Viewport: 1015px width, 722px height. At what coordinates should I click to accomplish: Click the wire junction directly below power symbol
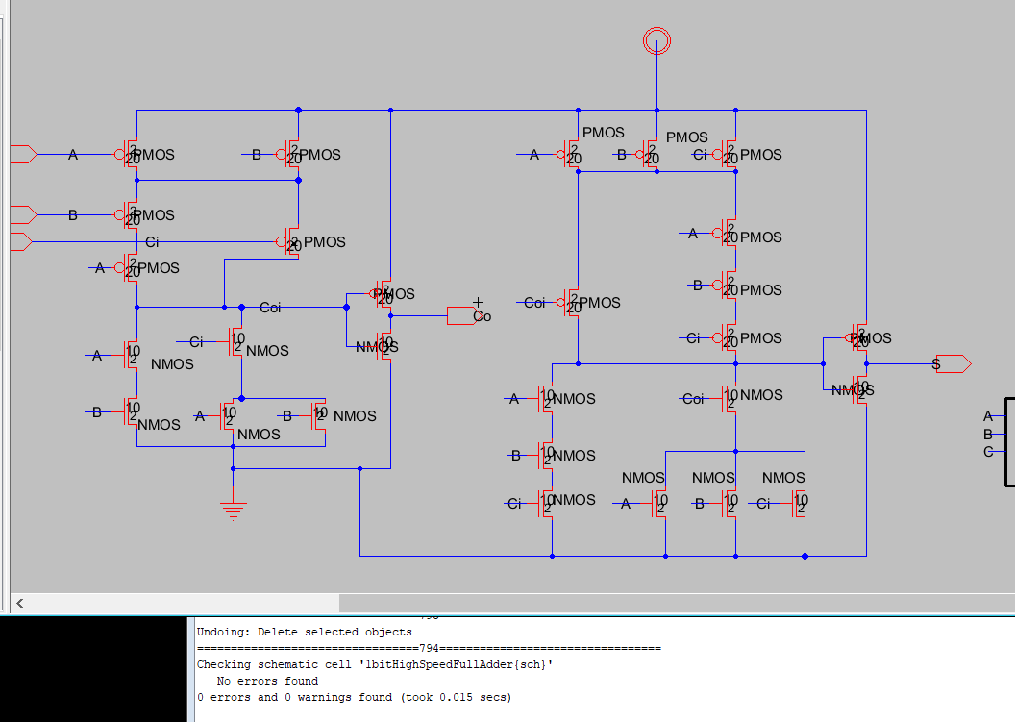(656, 110)
